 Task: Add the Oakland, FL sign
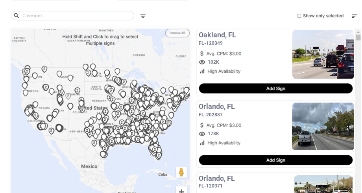pyautogui.click(x=275, y=88)
